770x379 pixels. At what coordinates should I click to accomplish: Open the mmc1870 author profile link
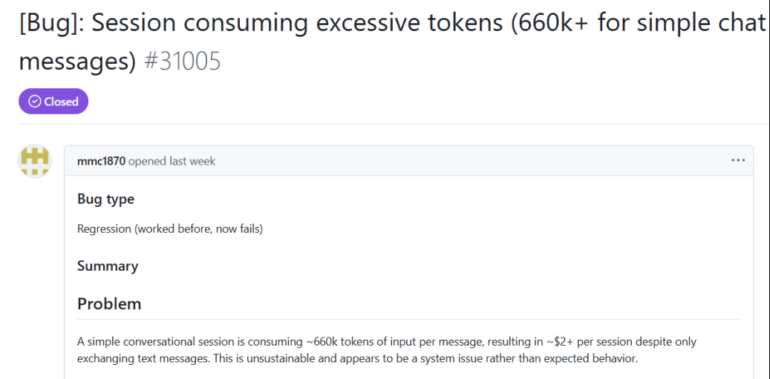(101, 161)
